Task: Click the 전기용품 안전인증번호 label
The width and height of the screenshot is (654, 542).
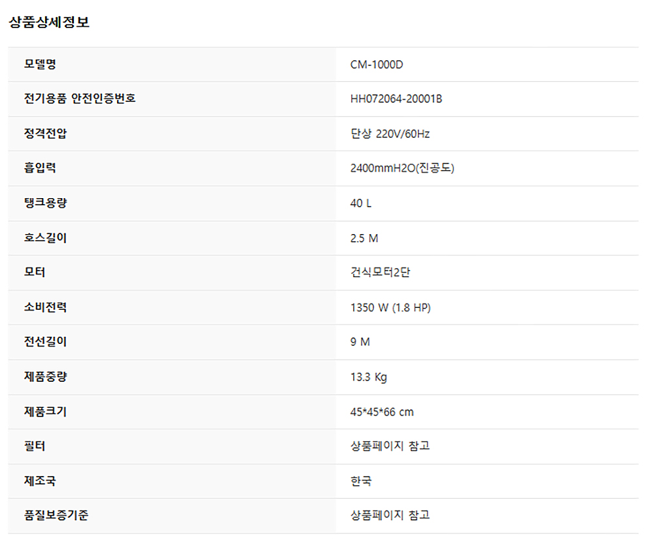Action: [80, 99]
